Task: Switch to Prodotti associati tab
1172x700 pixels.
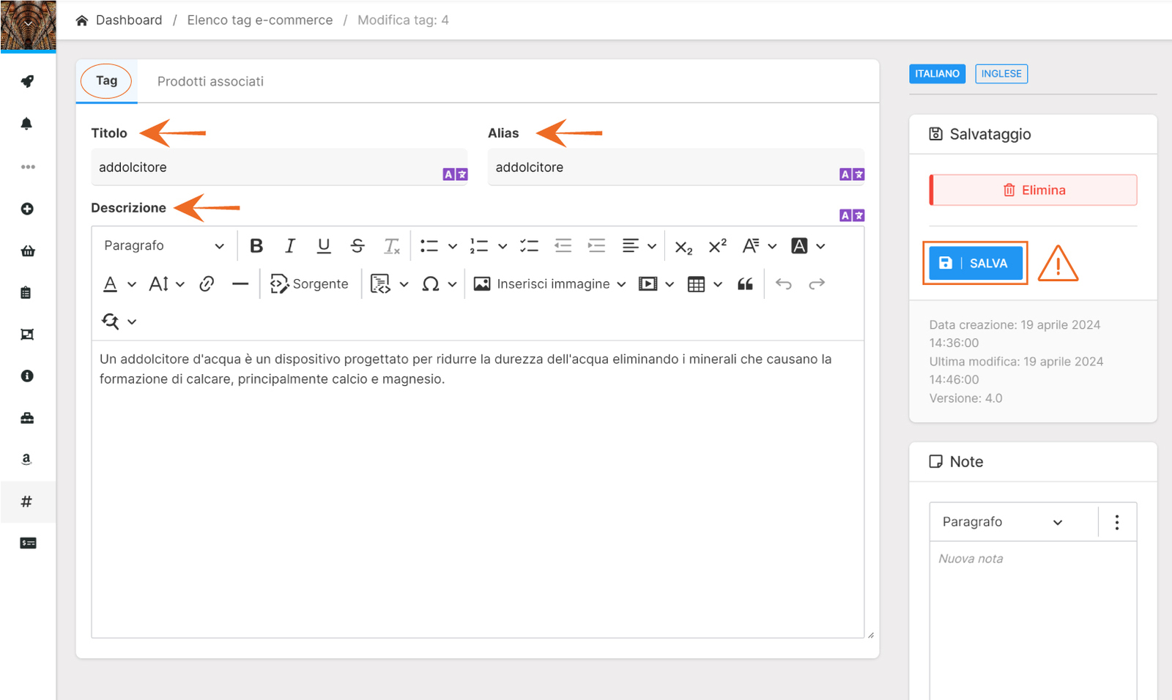Action: coord(210,81)
